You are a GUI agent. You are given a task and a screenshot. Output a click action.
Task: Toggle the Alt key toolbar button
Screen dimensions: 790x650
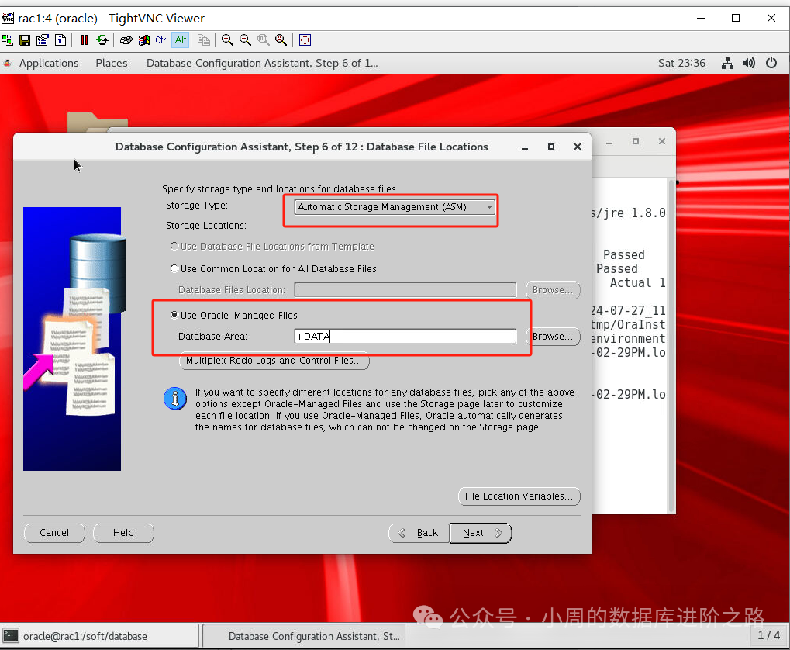(181, 40)
